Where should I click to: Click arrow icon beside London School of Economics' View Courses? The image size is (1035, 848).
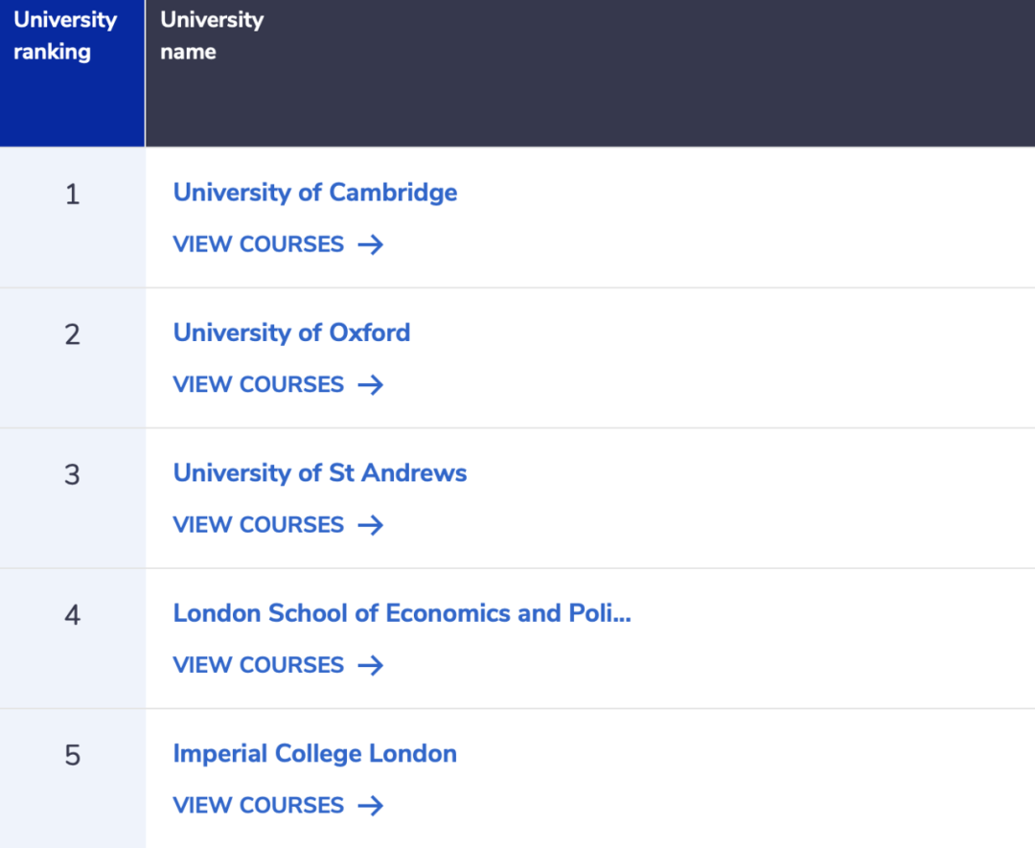(x=370, y=665)
